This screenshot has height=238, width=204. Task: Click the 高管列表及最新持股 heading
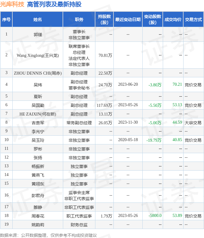coord(54,4)
